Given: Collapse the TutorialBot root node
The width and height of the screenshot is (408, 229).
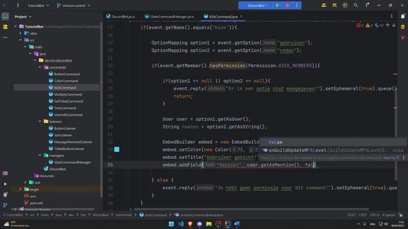Looking at the screenshot, I should [15, 27].
